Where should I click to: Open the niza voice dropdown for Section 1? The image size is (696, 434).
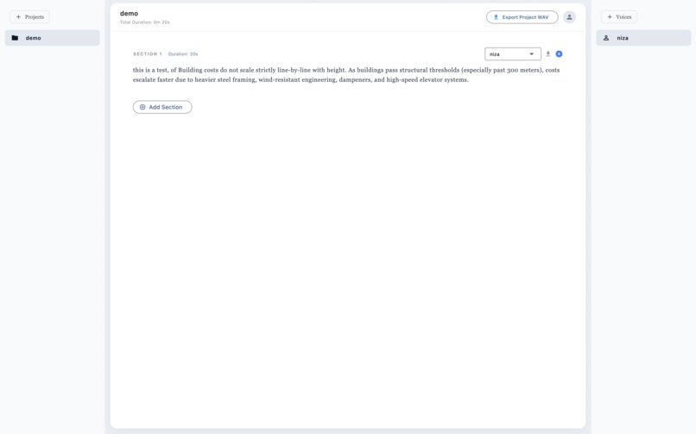coord(513,53)
